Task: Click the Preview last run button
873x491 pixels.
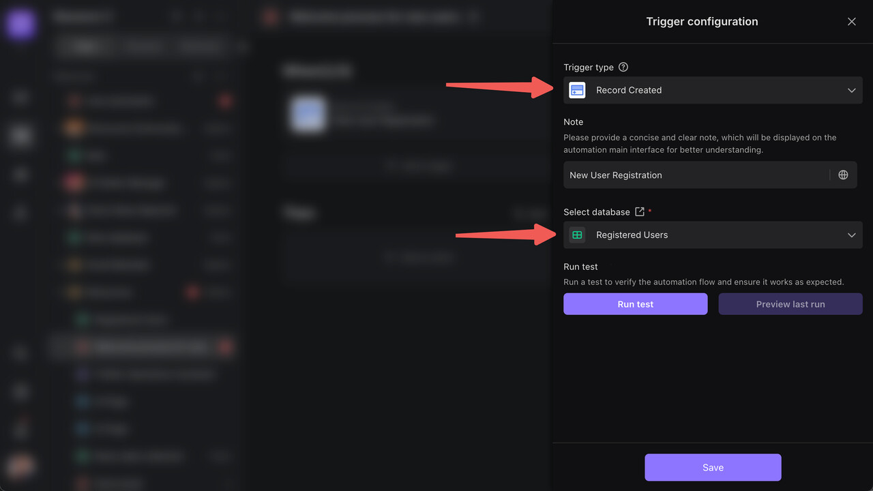Action: [x=790, y=304]
